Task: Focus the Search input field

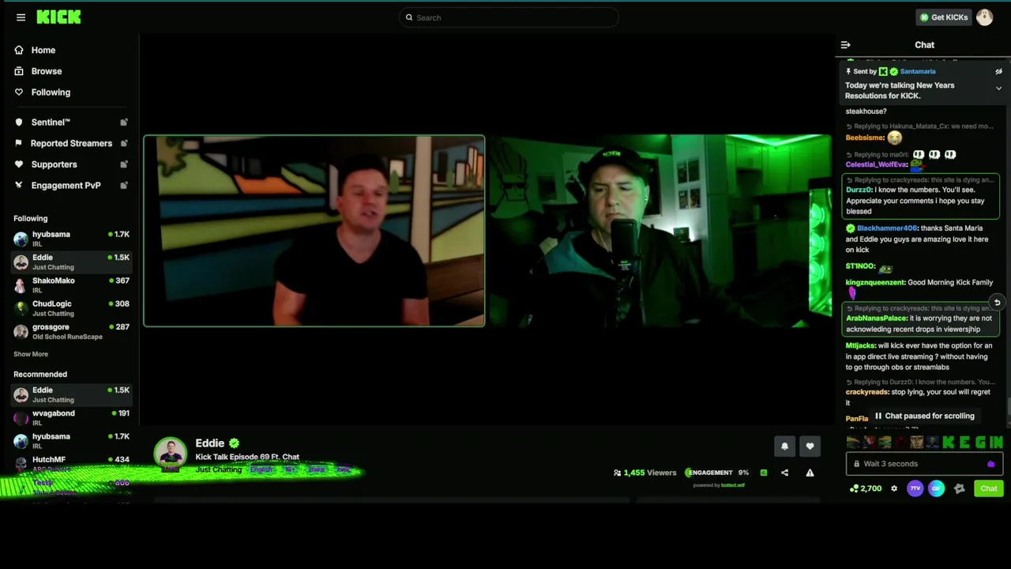Action: [509, 17]
